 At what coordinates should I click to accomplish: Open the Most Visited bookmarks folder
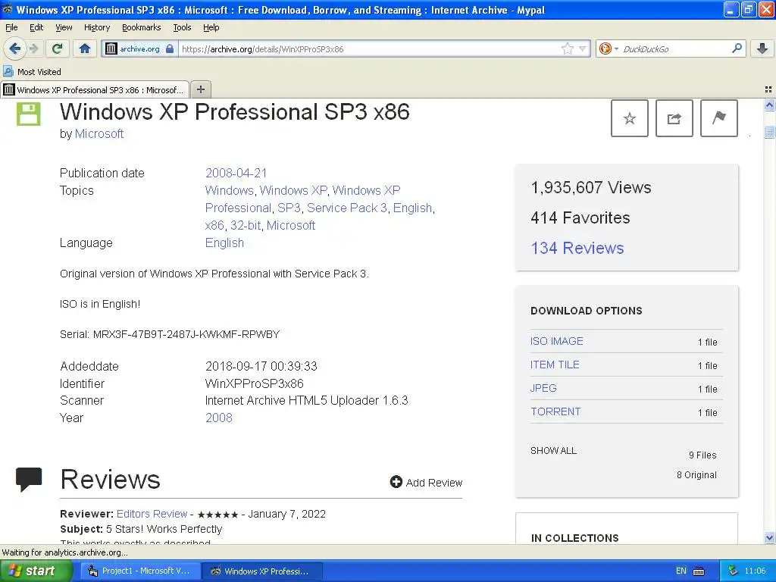(x=33, y=72)
